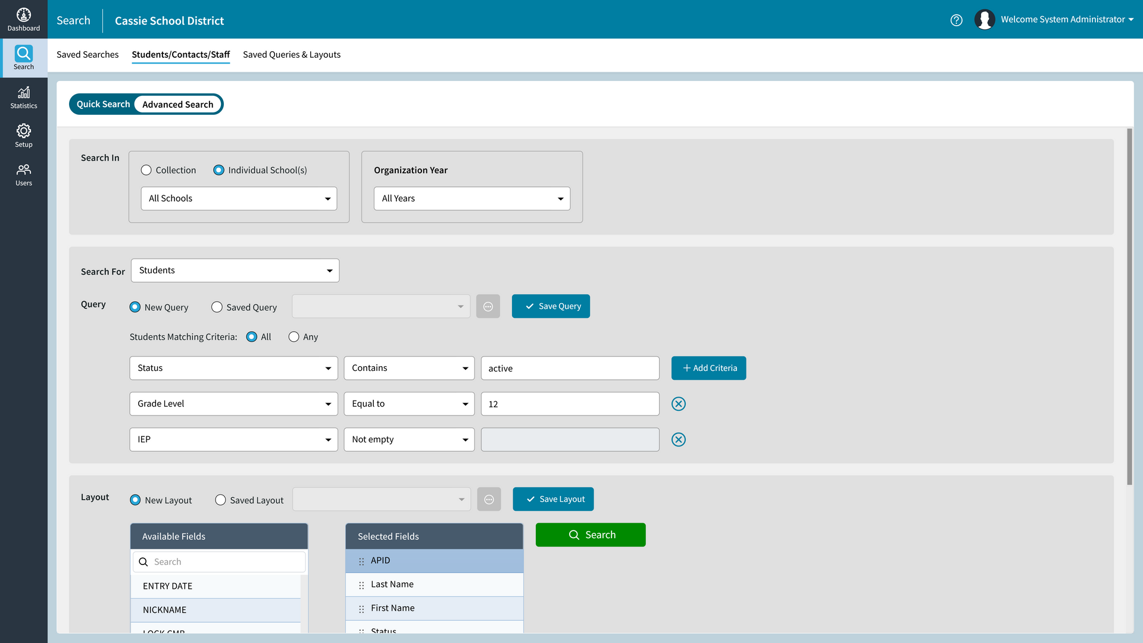The width and height of the screenshot is (1143, 643).
Task: Open the Saved Queries & Layouts tab
Action: click(x=292, y=54)
